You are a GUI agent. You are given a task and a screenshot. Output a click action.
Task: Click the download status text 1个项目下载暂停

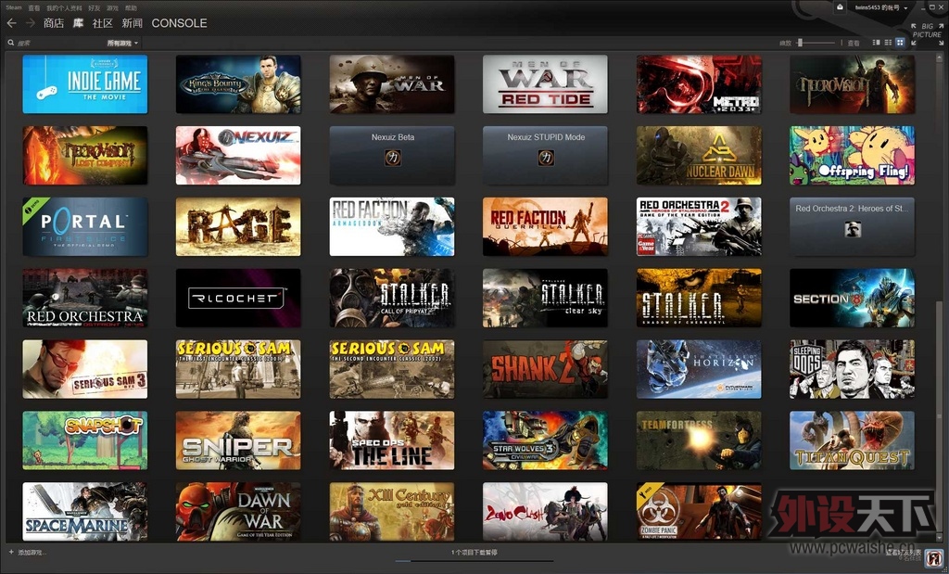click(474, 552)
